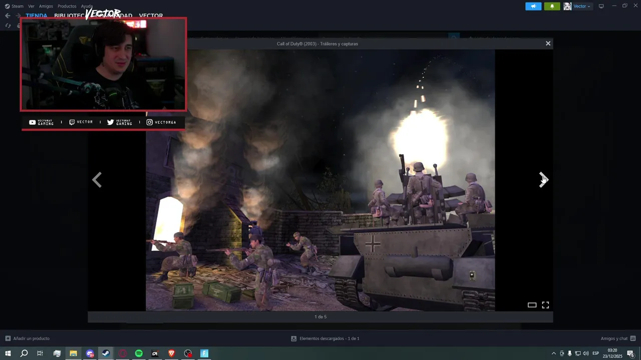
Task: Click the '1 de 5' screenshot counter
Action: (x=320, y=317)
